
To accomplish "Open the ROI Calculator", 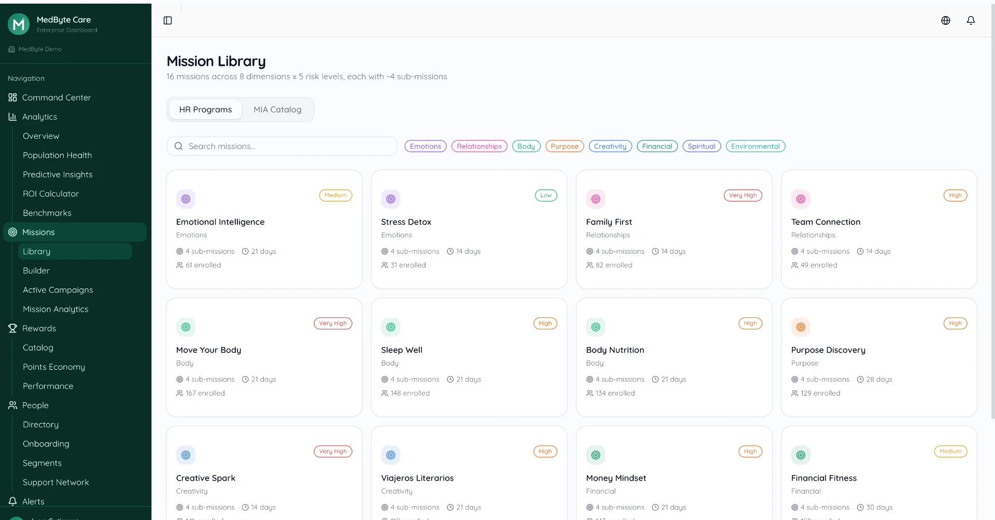I will pos(75,194).
